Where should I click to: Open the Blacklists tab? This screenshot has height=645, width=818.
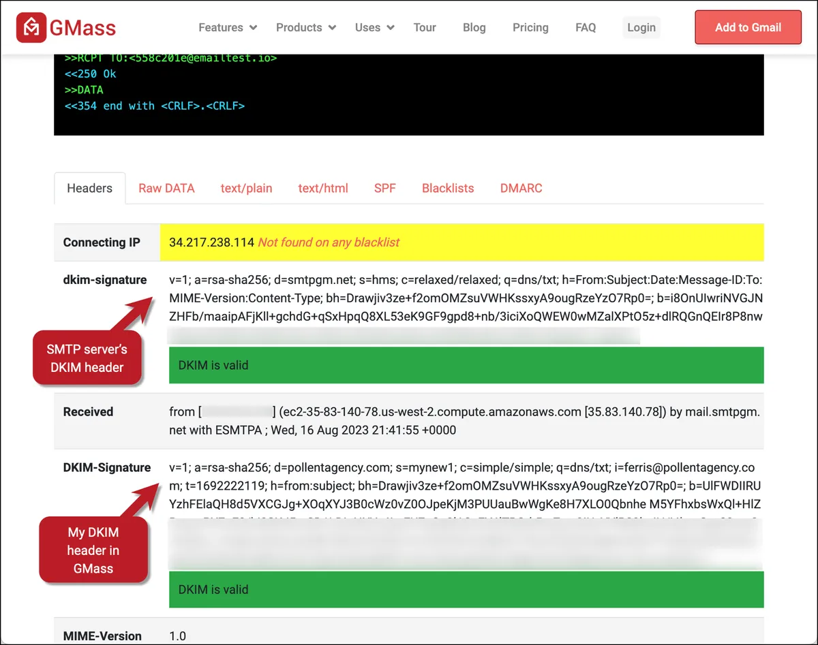[x=448, y=188]
